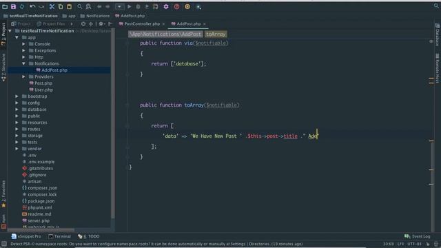Click the Find magnifier icon
The width and height of the screenshot is (441, 248).
point(80,6)
